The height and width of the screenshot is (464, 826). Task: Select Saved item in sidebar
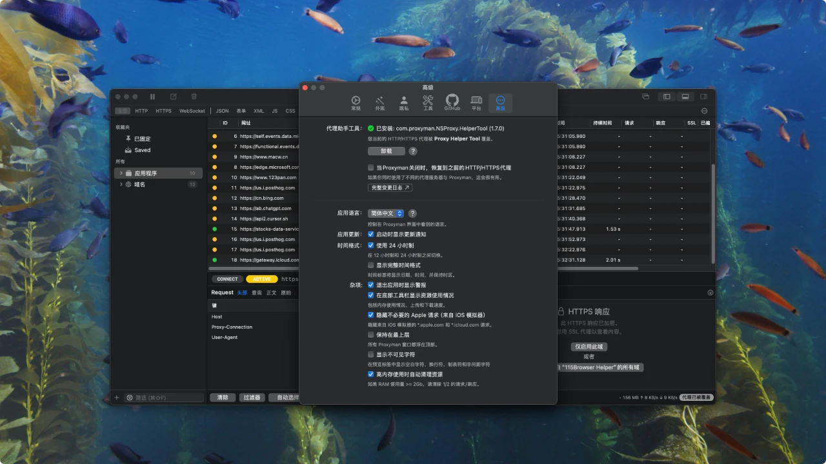click(142, 150)
